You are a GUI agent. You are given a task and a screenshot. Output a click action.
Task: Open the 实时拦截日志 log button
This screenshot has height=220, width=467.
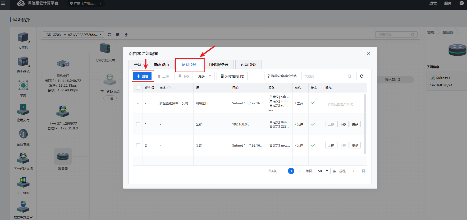(x=232, y=76)
